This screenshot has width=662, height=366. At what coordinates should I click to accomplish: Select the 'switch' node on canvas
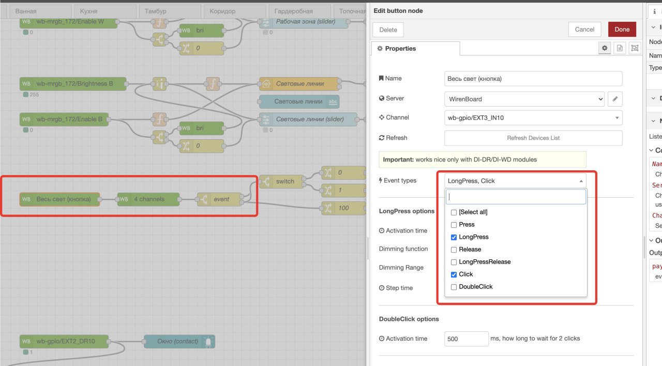pyautogui.click(x=281, y=181)
